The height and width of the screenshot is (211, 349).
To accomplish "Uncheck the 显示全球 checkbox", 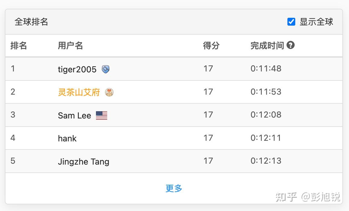I will click(x=291, y=22).
